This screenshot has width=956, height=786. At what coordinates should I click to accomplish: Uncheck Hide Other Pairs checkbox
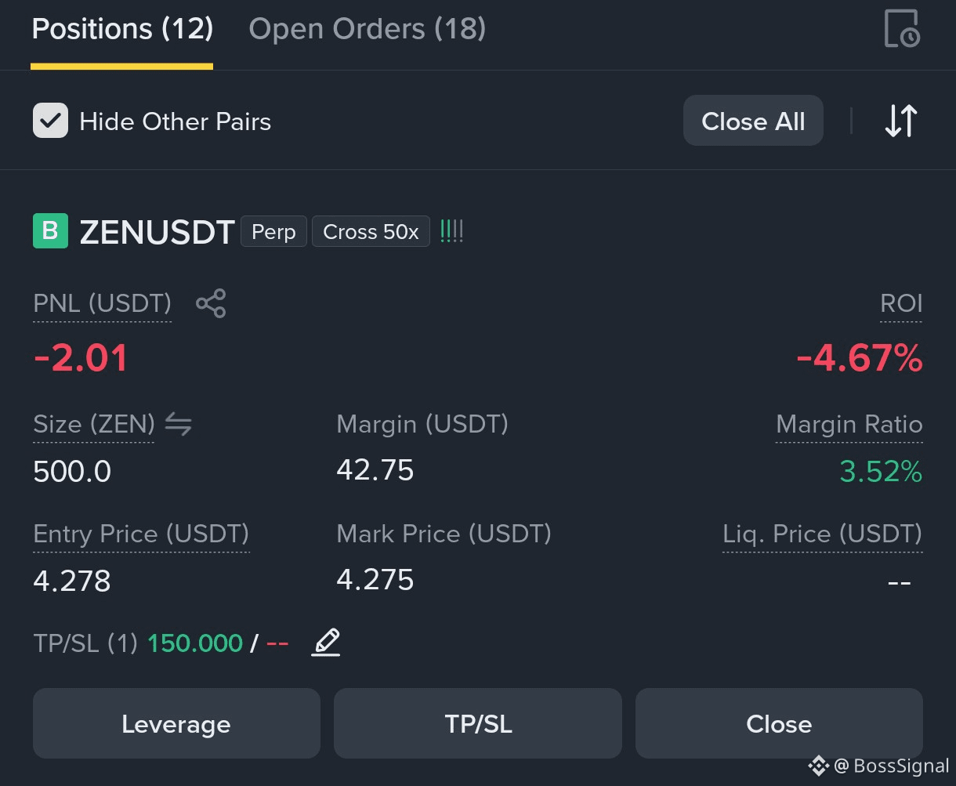pos(50,121)
